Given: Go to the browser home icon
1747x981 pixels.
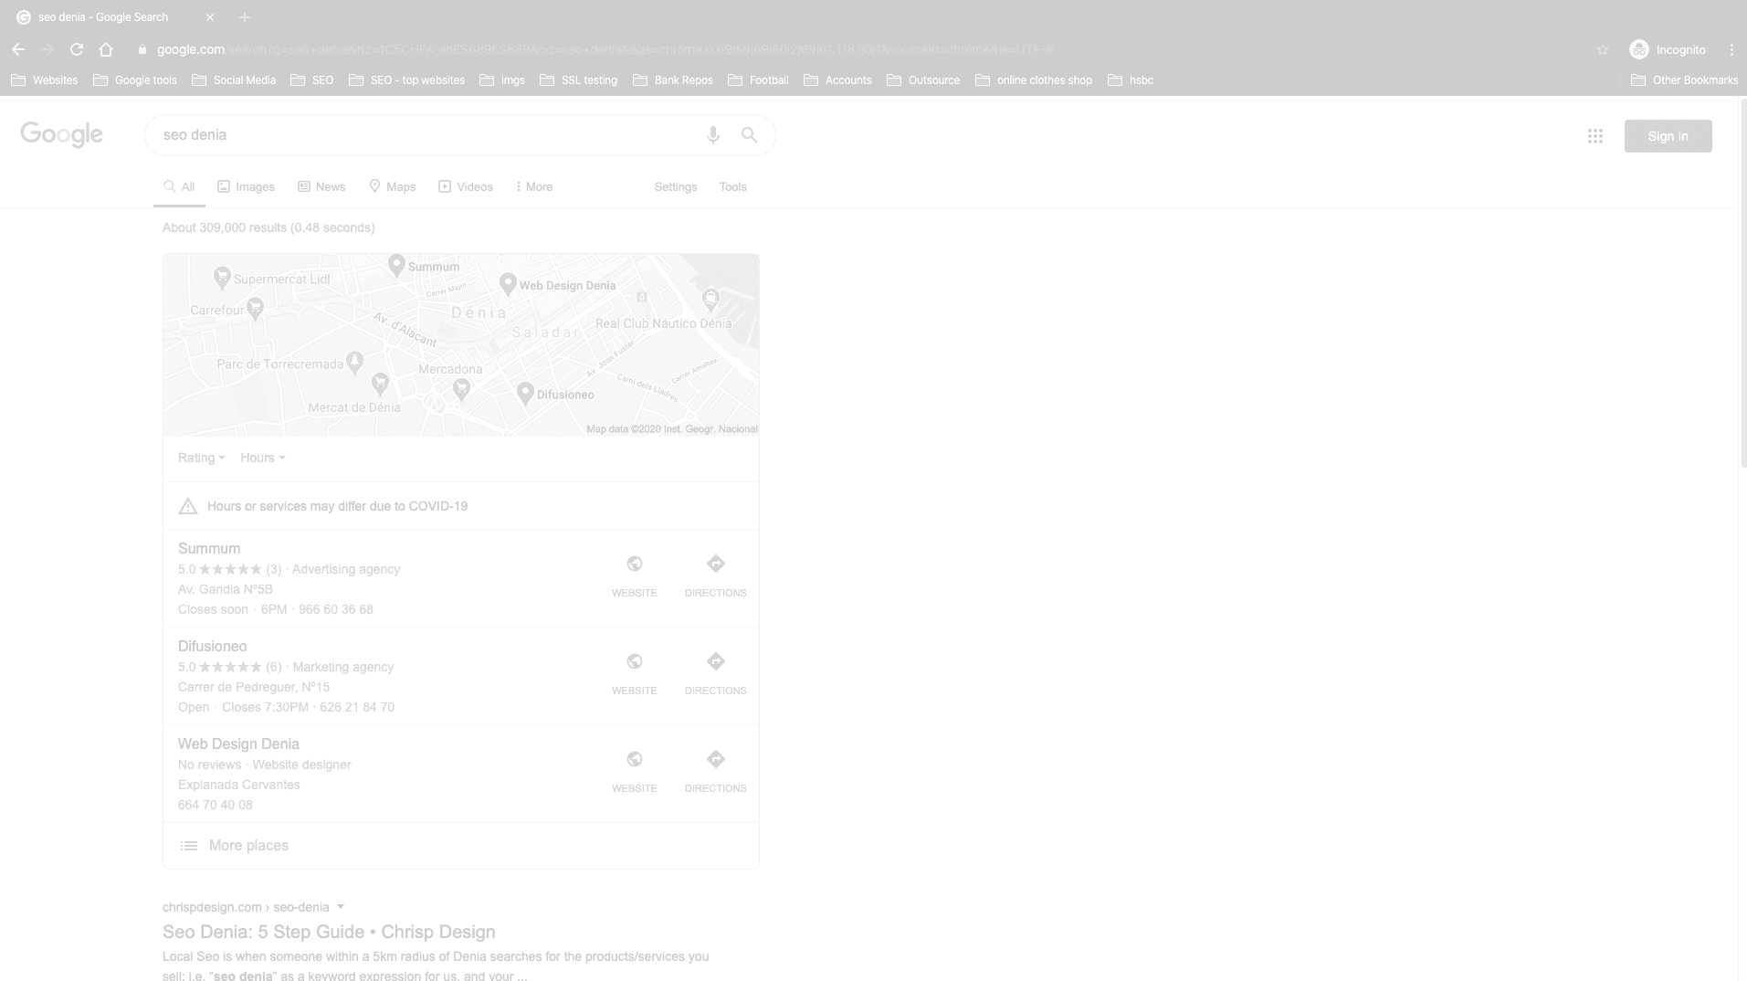Looking at the screenshot, I should (x=106, y=49).
